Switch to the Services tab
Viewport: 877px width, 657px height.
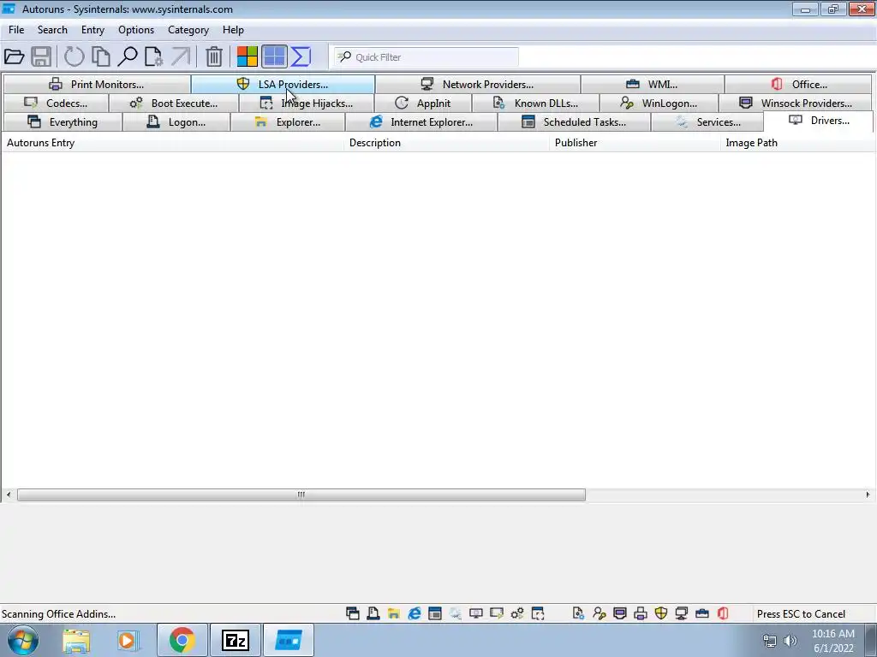pyautogui.click(x=707, y=122)
